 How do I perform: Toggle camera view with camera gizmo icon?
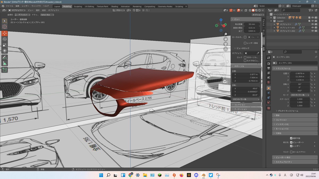coord(226,44)
